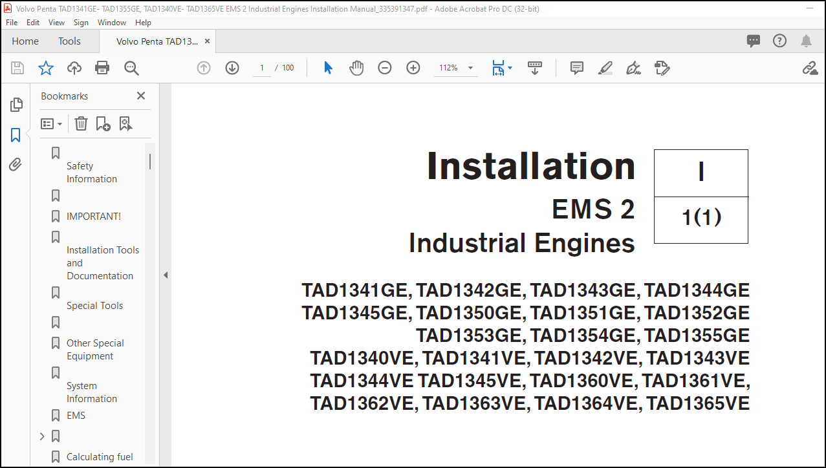Go to Special Tools bookmark
The width and height of the screenshot is (826, 468).
point(94,306)
